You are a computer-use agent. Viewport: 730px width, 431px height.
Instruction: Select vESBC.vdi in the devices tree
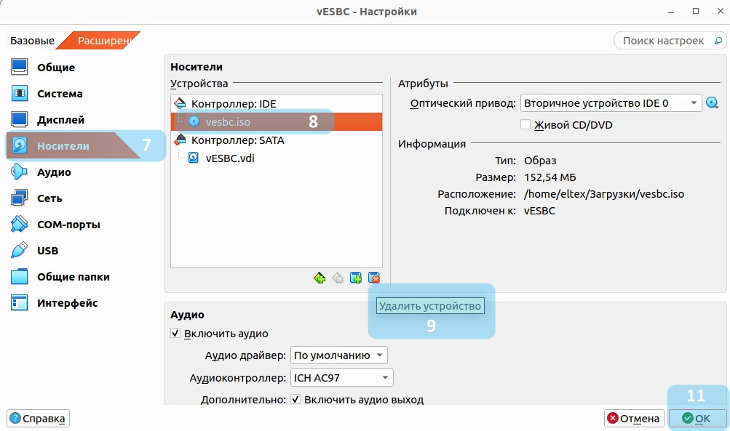(230, 158)
